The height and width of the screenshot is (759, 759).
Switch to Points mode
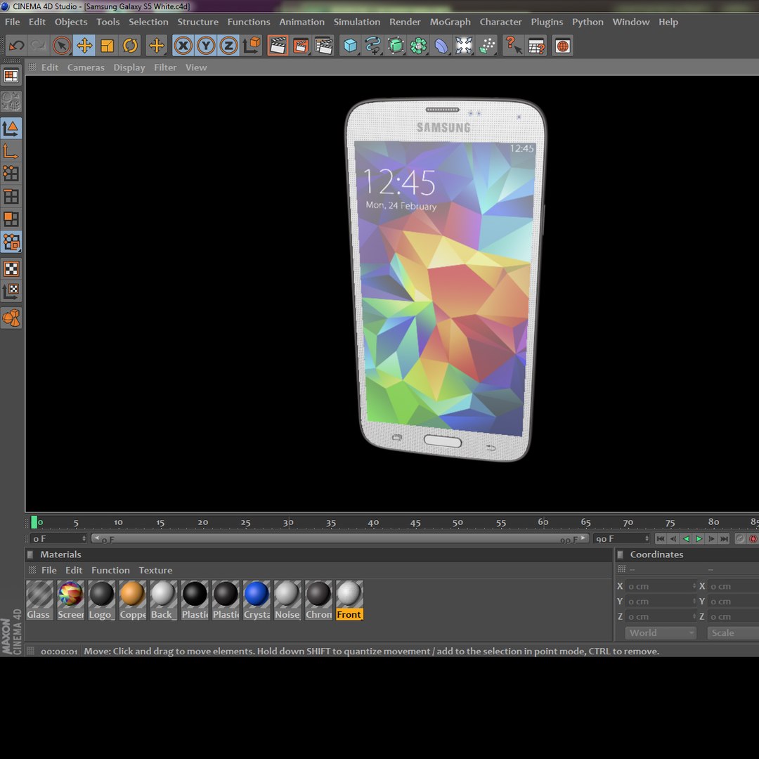click(11, 174)
